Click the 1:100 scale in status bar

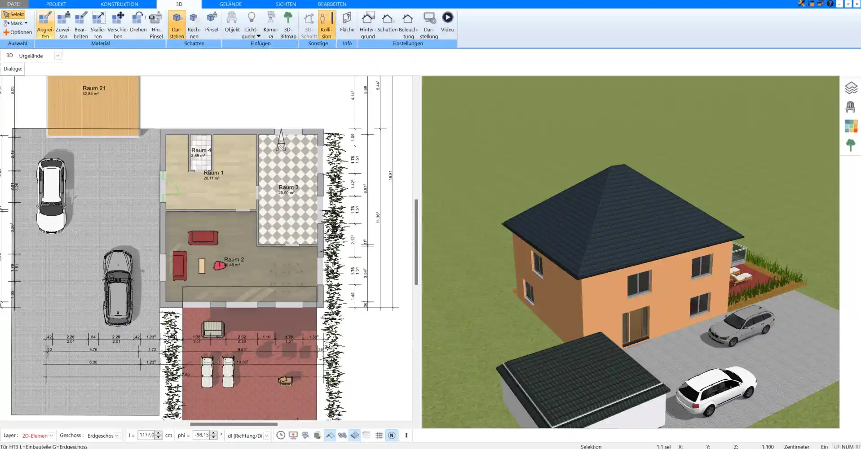768,446
